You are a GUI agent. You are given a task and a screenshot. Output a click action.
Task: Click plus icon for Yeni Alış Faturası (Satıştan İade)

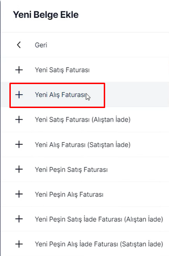pos(19,145)
